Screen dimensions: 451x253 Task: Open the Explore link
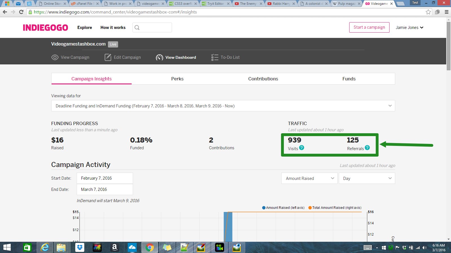click(x=85, y=28)
